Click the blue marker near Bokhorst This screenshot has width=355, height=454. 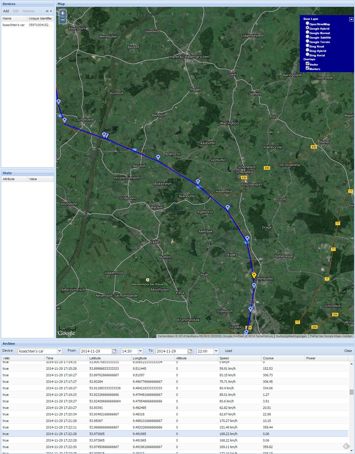pos(158,157)
